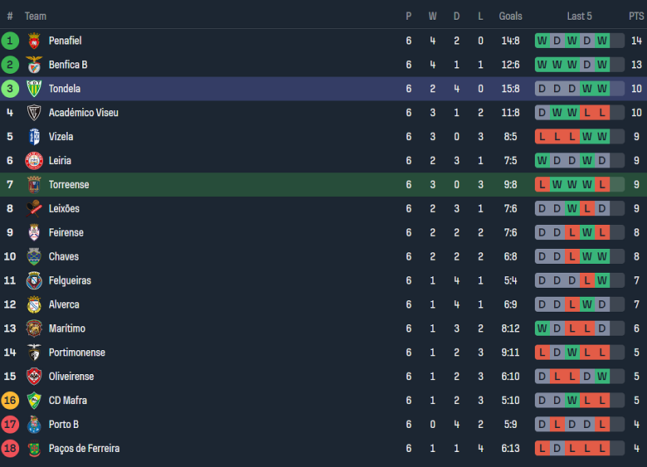Click the Marítimo club crest
The height and width of the screenshot is (467, 647).
coord(34,328)
